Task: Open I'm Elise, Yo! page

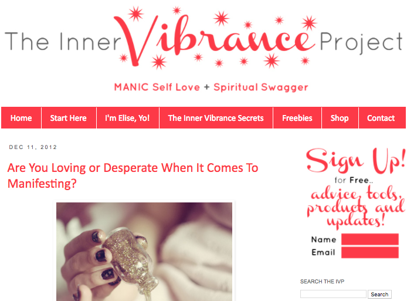Action: point(127,118)
